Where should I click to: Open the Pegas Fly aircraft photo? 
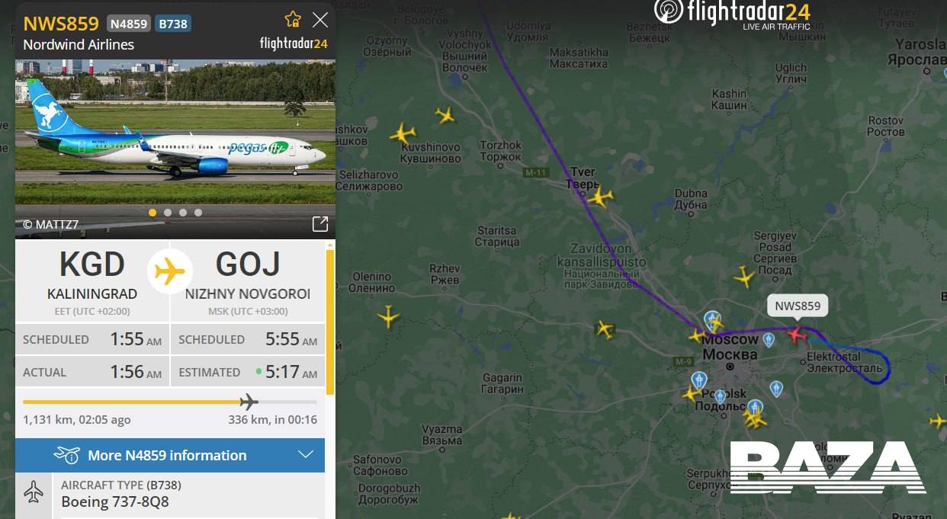(x=175, y=136)
